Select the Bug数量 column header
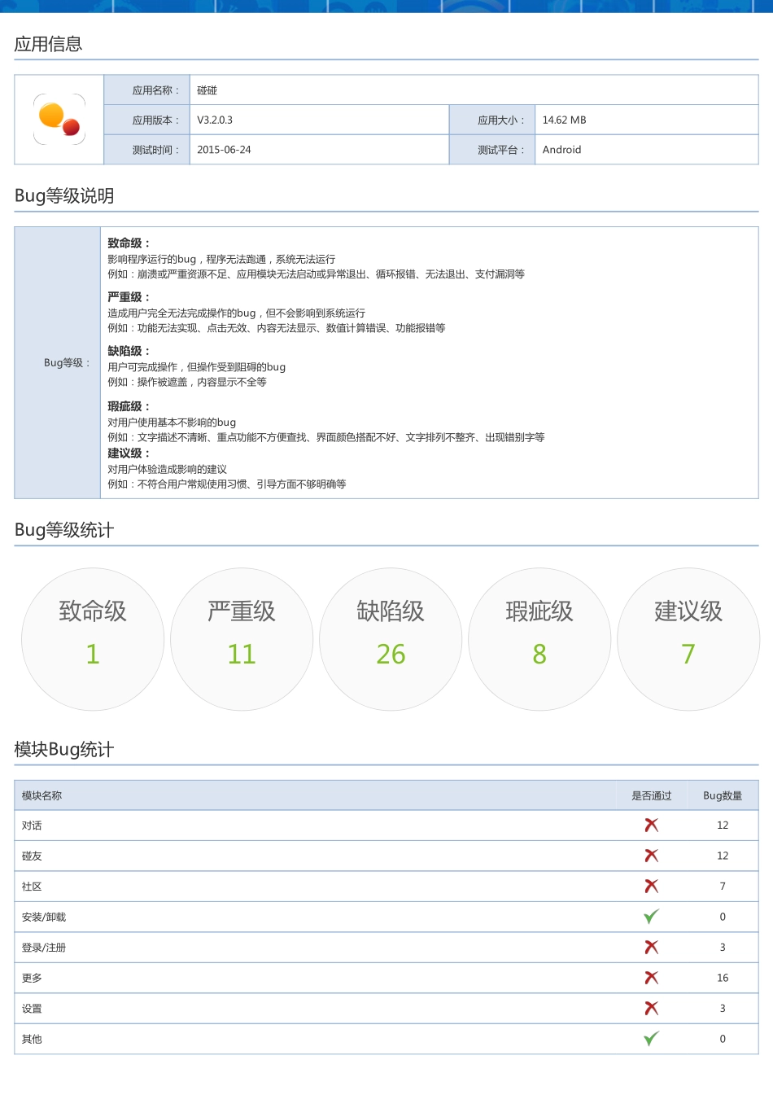The image size is (773, 1095). pyautogui.click(x=723, y=795)
